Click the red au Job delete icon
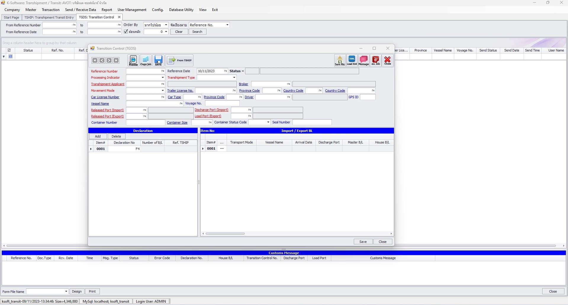This screenshot has width=568, height=305. click(x=376, y=60)
